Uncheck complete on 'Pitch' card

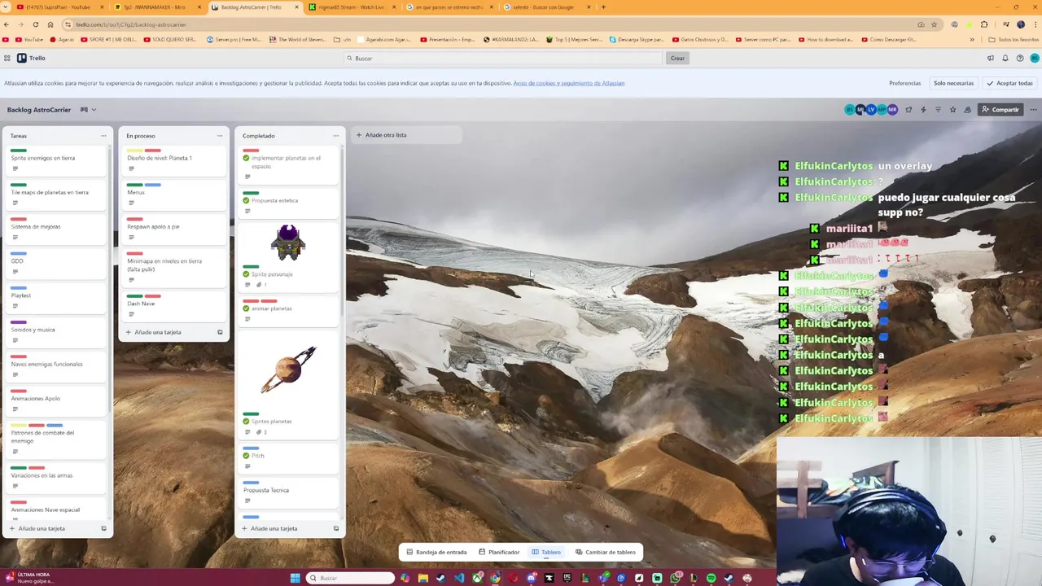tap(246, 456)
